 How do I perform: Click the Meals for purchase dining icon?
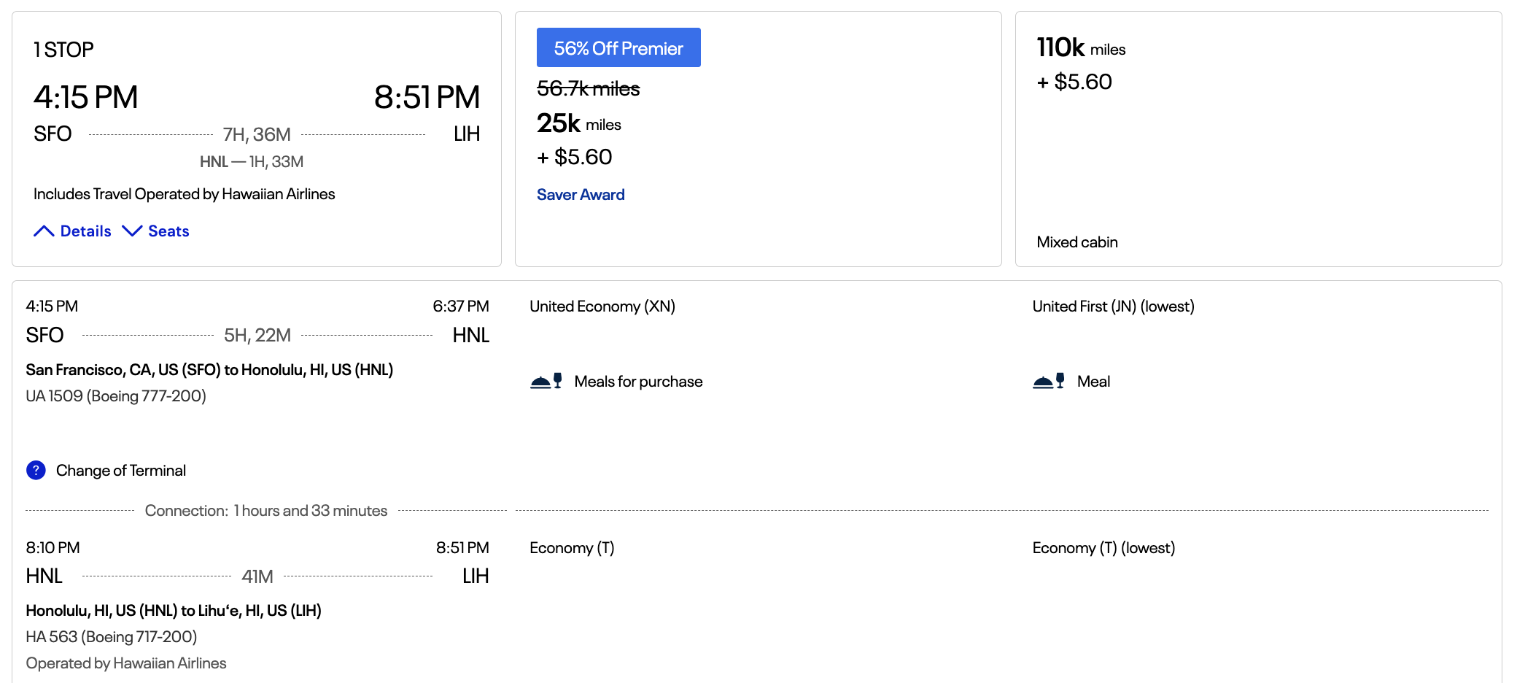pos(546,381)
